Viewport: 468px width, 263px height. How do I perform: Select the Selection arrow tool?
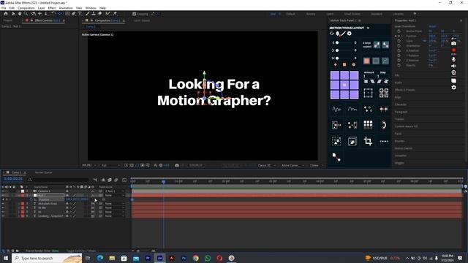(13, 14)
